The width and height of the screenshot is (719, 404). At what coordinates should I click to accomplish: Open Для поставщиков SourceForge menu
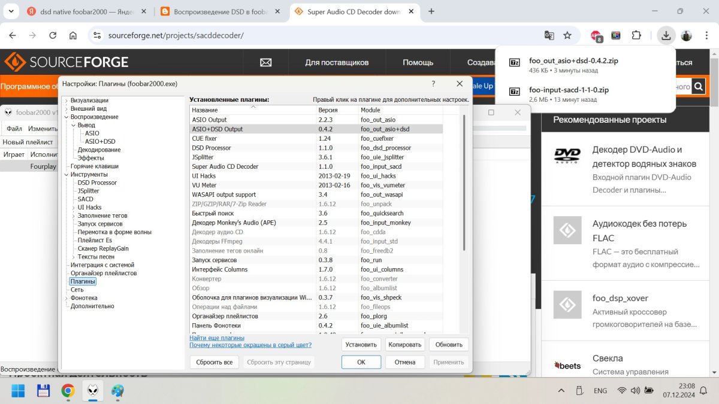tap(337, 62)
